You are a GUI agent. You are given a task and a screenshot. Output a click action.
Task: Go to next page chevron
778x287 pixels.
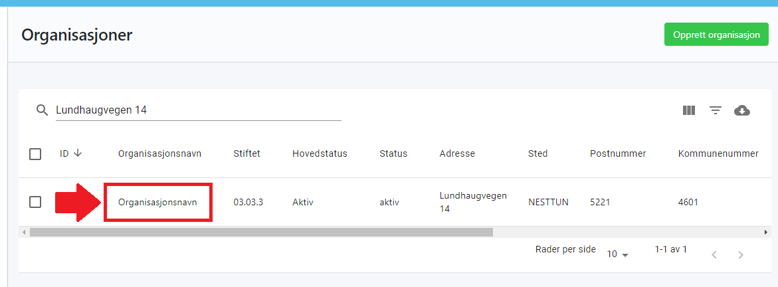(741, 254)
